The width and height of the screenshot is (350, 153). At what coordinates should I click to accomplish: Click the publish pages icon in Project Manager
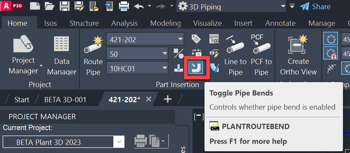pos(154,141)
